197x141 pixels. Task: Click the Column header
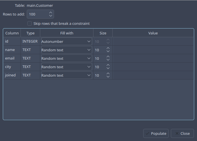point(12,33)
